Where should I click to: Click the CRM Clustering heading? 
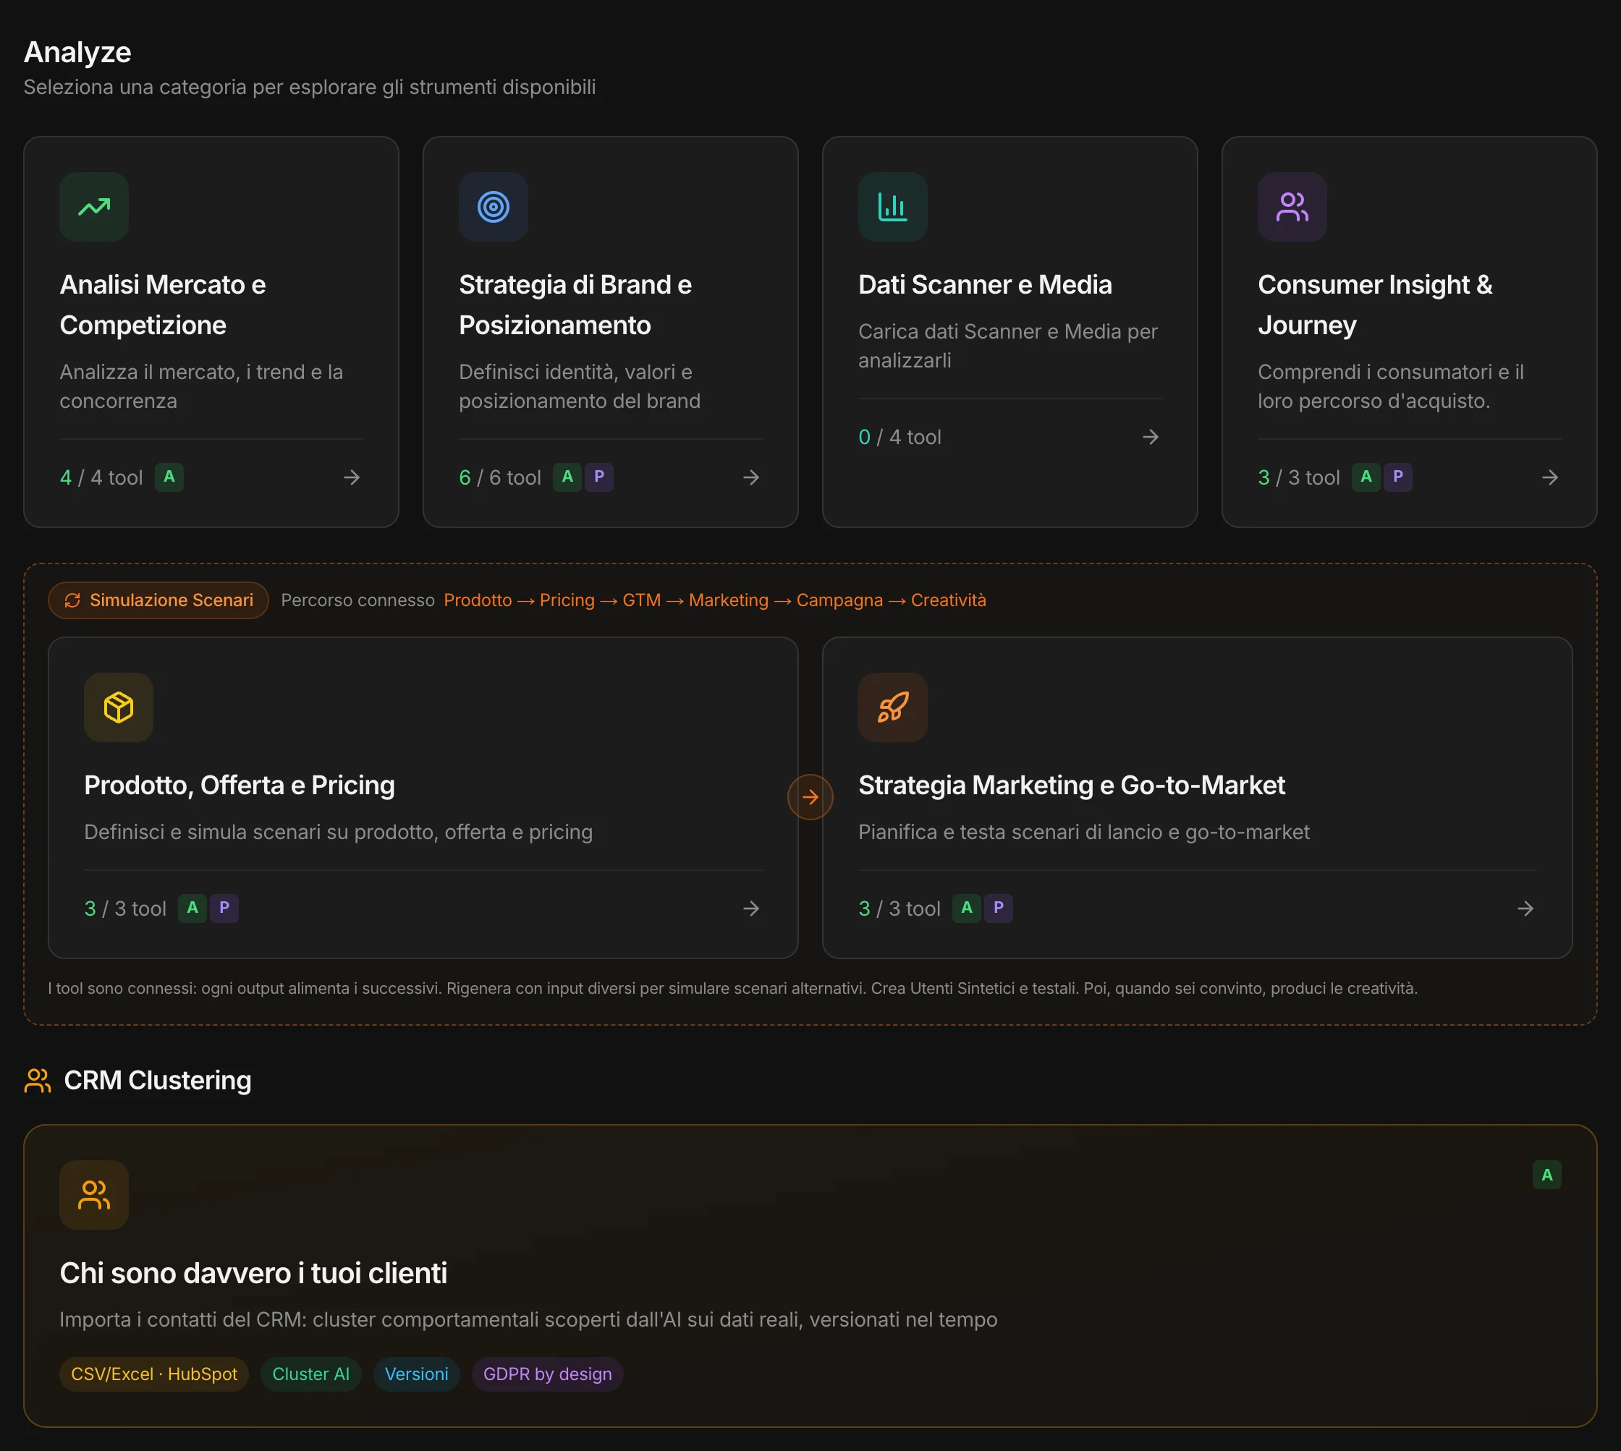click(158, 1081)
